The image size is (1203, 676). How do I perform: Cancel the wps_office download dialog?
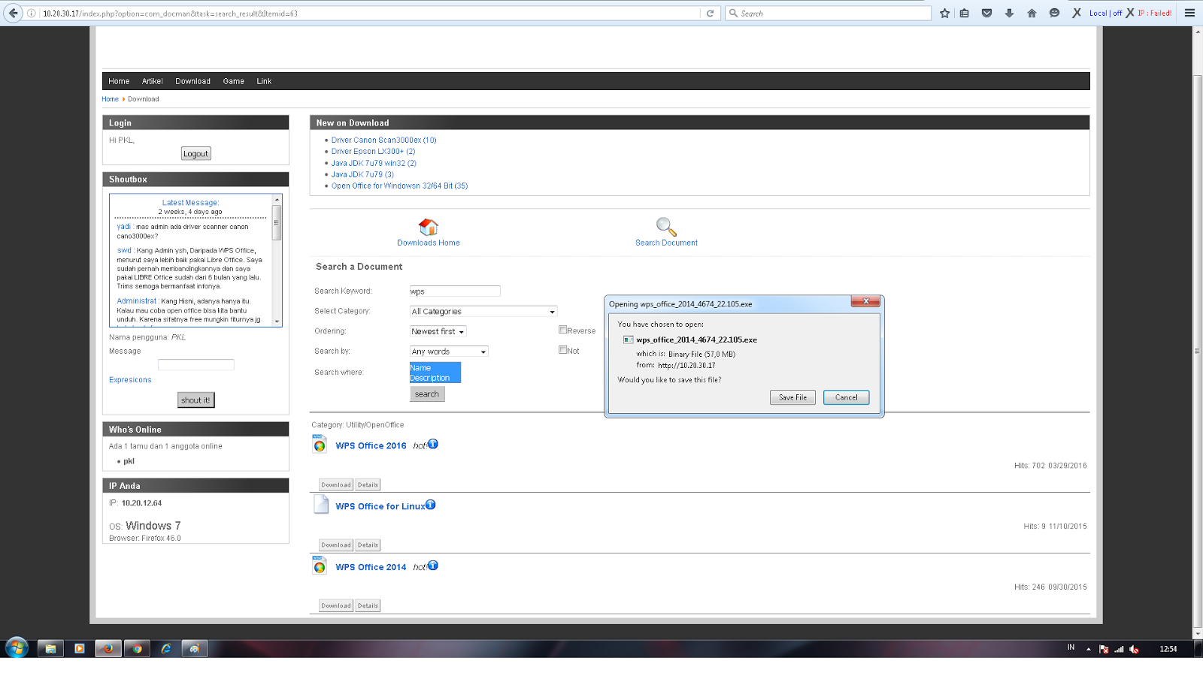[x=846, y=397]
